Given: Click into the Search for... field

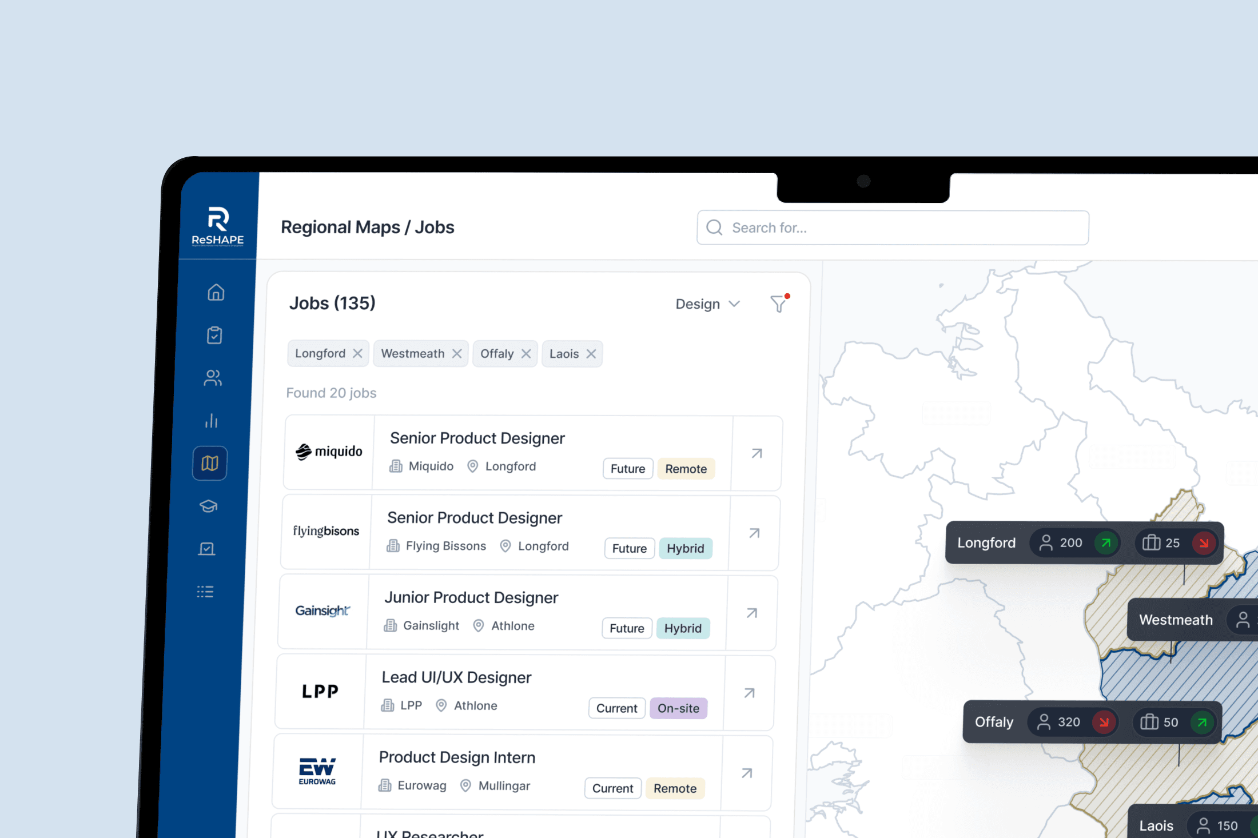Looking at the screenshot, I should [893, 228].
